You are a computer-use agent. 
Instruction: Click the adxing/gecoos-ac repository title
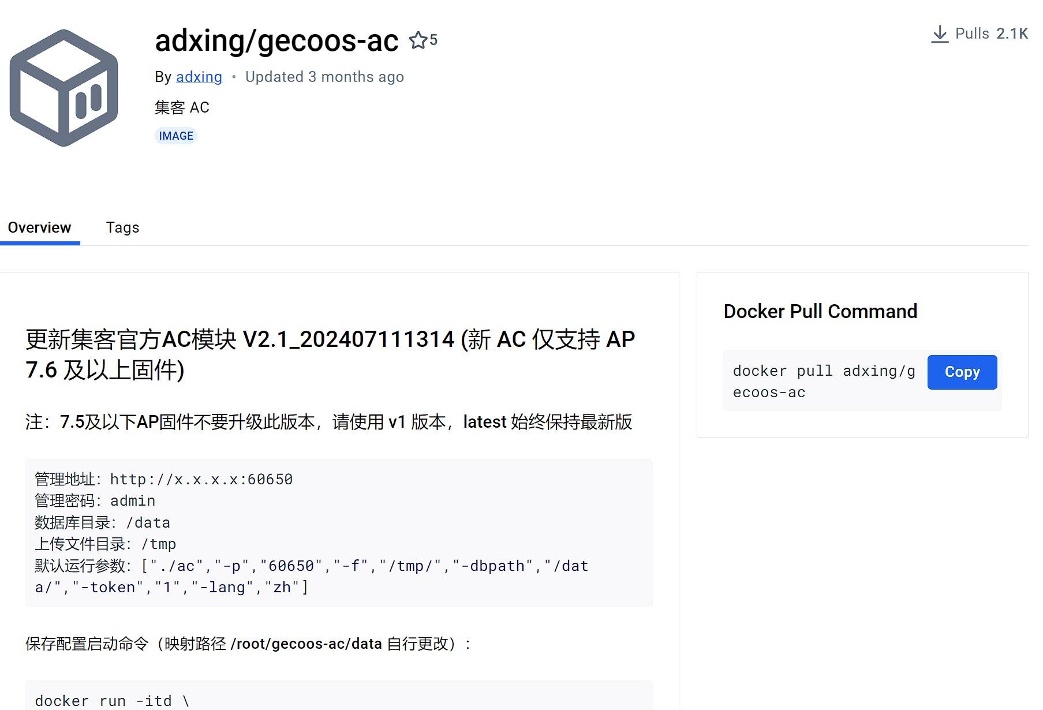pyautogui.click(x=276, y=40)
